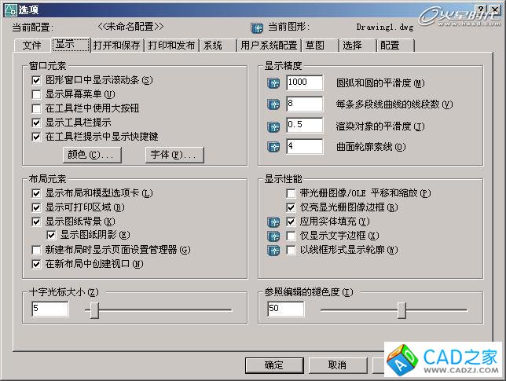
Task: Click the 十字光标大小 value field showing 5
Action: pyautogui.click(x=50, y=309)
